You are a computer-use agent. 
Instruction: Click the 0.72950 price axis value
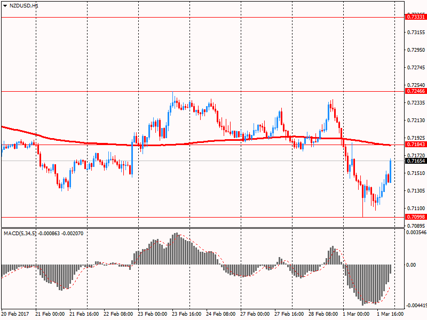416,50
